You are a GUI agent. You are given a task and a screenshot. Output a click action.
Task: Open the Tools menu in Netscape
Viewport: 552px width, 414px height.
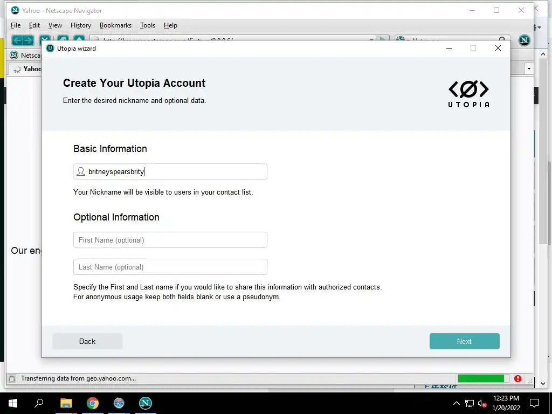tap(148, 25)
